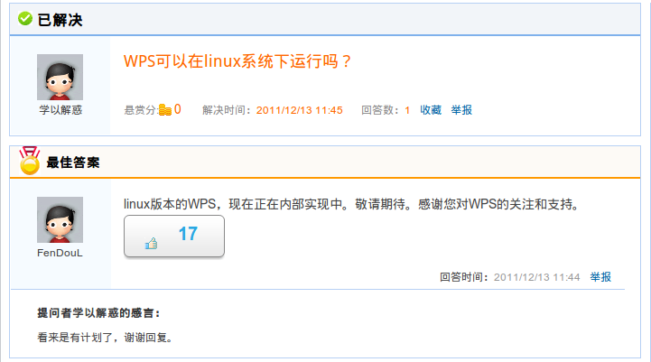
Task: Click the green resolved checkmark icon
Action: [25, 19]
